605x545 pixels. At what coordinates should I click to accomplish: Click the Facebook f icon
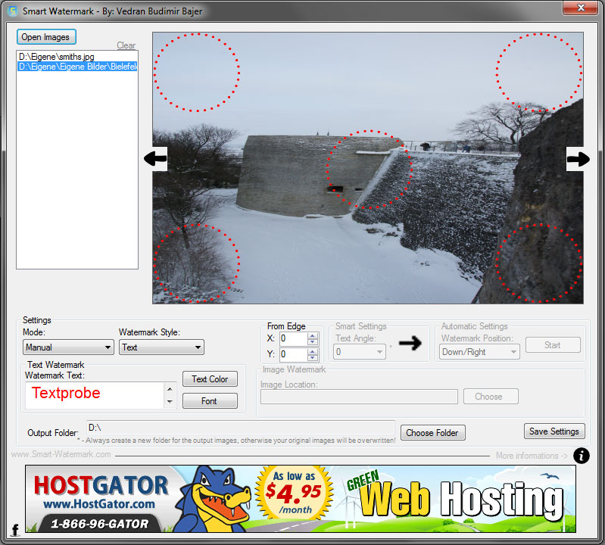(x=15, y=530)
